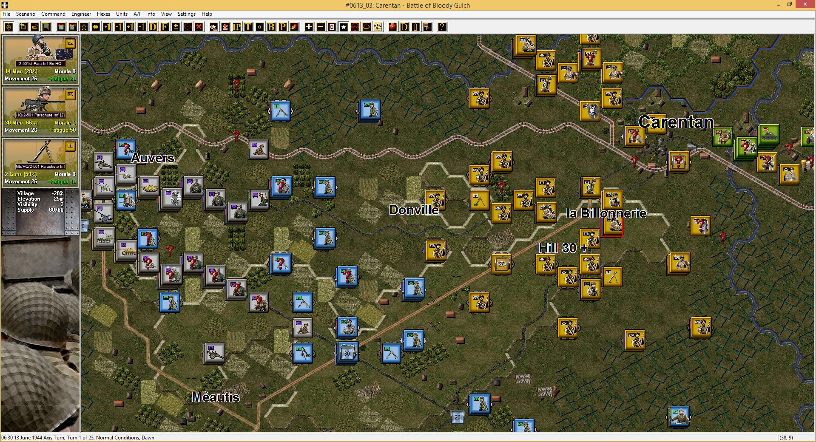Image resolution: width=816 pixels, height=442 pixels.
Task: Open the Scenario menu
Action: (26, 14)
